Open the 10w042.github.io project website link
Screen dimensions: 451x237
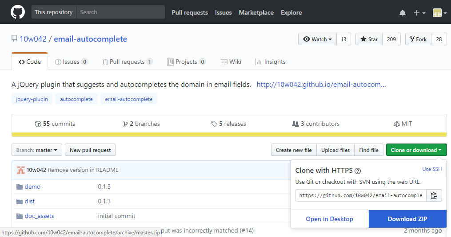(321, 84)
